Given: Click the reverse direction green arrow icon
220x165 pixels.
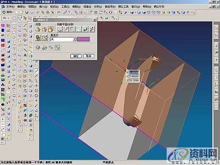Looking at the screenshot, I should coord(85,29).
